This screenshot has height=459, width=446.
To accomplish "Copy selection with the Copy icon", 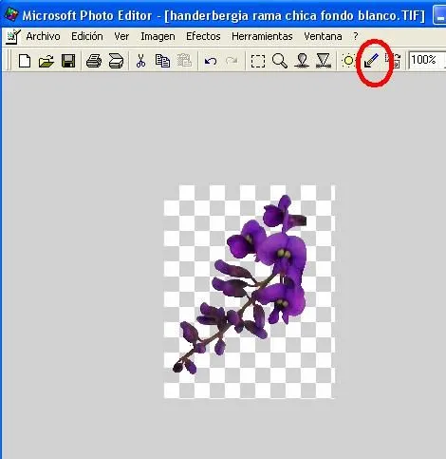I will (162, 61).
